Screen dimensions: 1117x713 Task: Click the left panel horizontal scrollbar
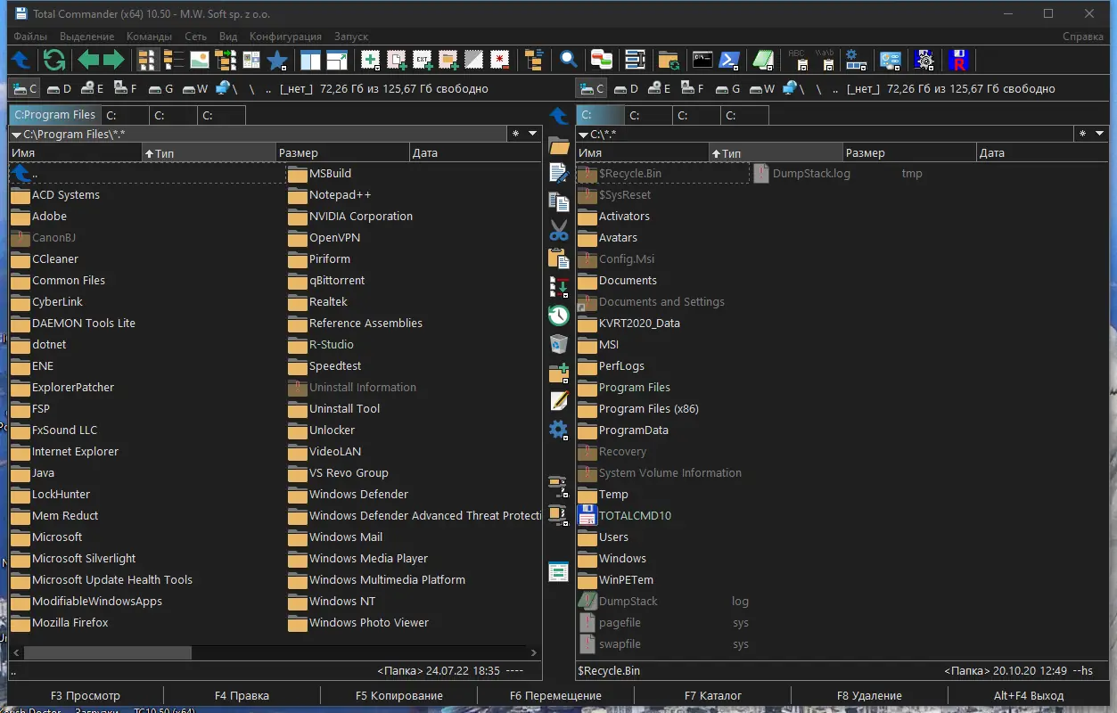tap(107, 653)
